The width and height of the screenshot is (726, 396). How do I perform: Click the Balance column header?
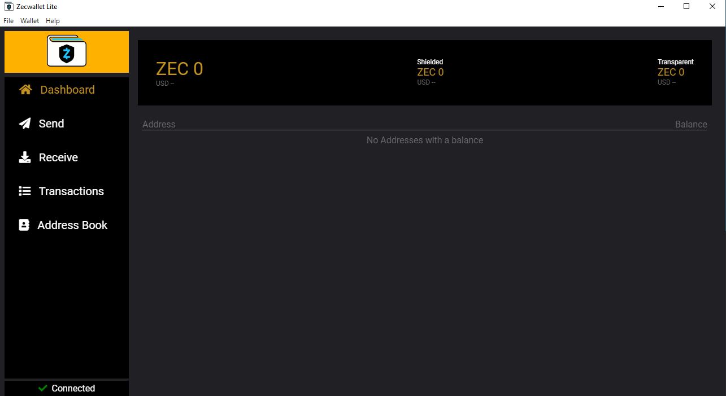point(691,124)
